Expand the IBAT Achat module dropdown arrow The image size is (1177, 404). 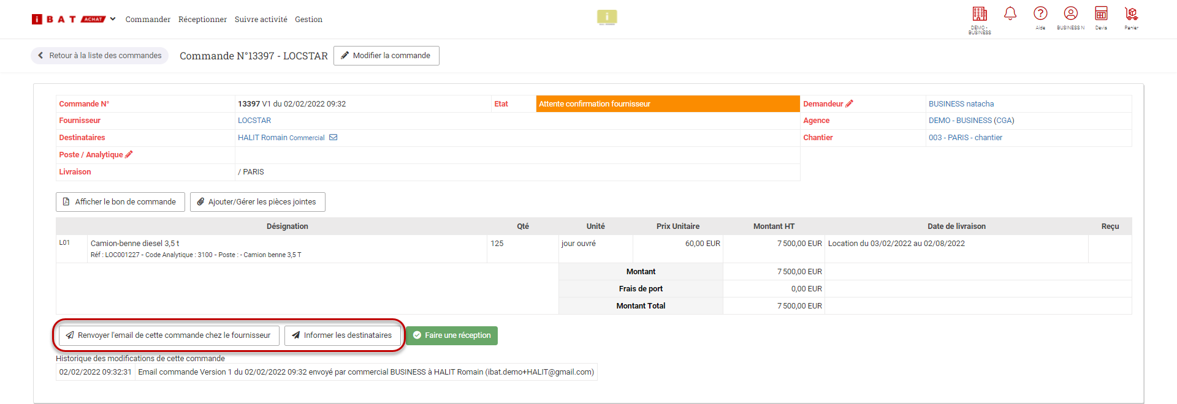click(x=113, y=19)
